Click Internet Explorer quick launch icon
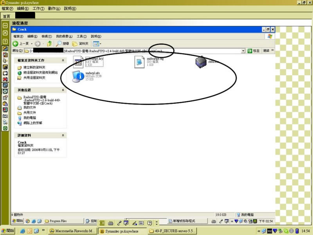313x235 pixels. (23, 231)
